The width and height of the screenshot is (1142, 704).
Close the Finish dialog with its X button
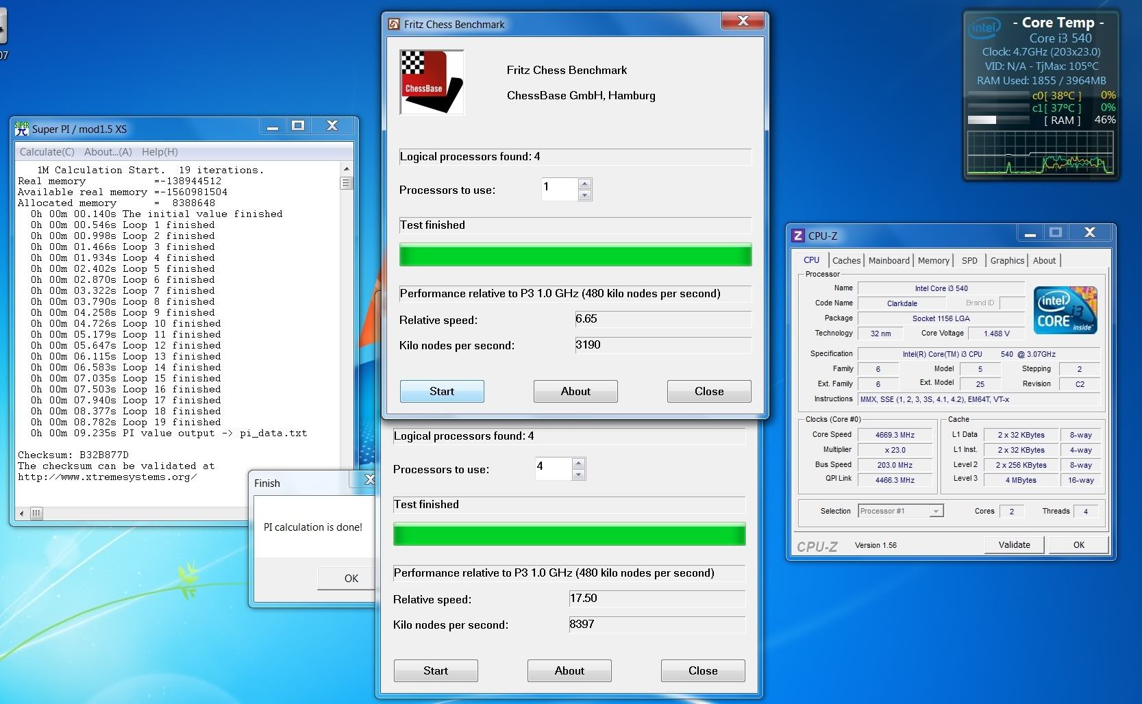click(x=369, y=480)
